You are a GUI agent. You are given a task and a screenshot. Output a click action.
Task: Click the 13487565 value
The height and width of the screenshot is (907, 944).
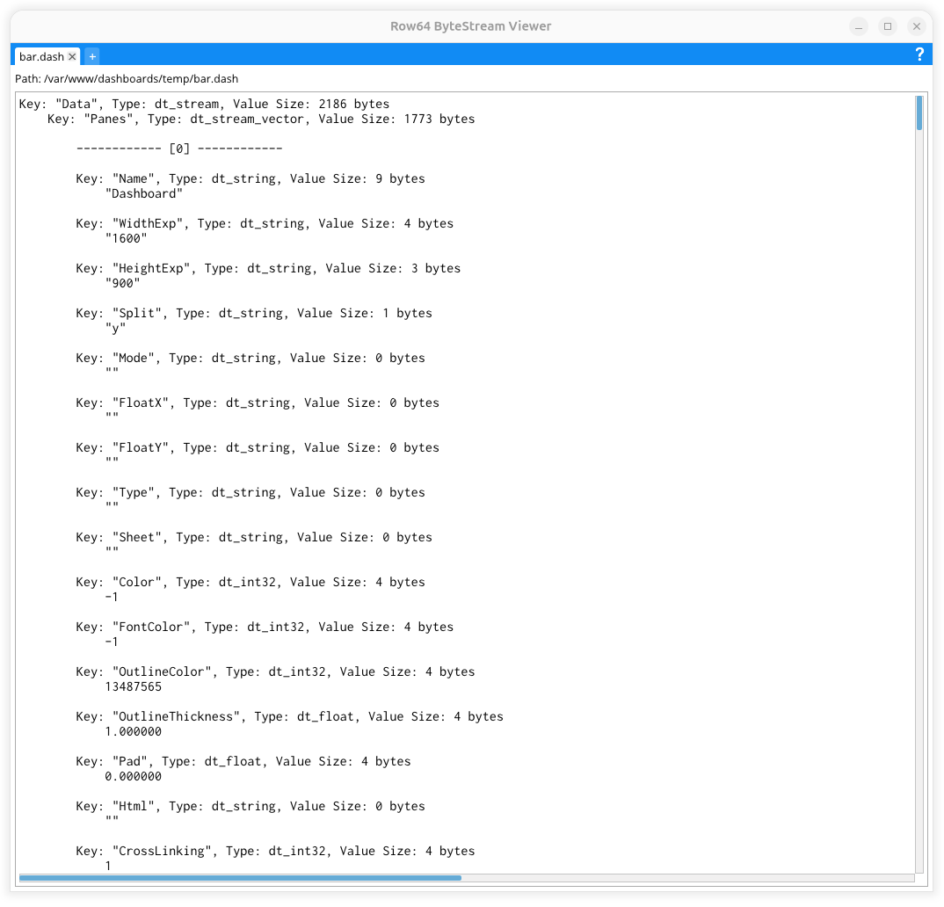(133, 687)
